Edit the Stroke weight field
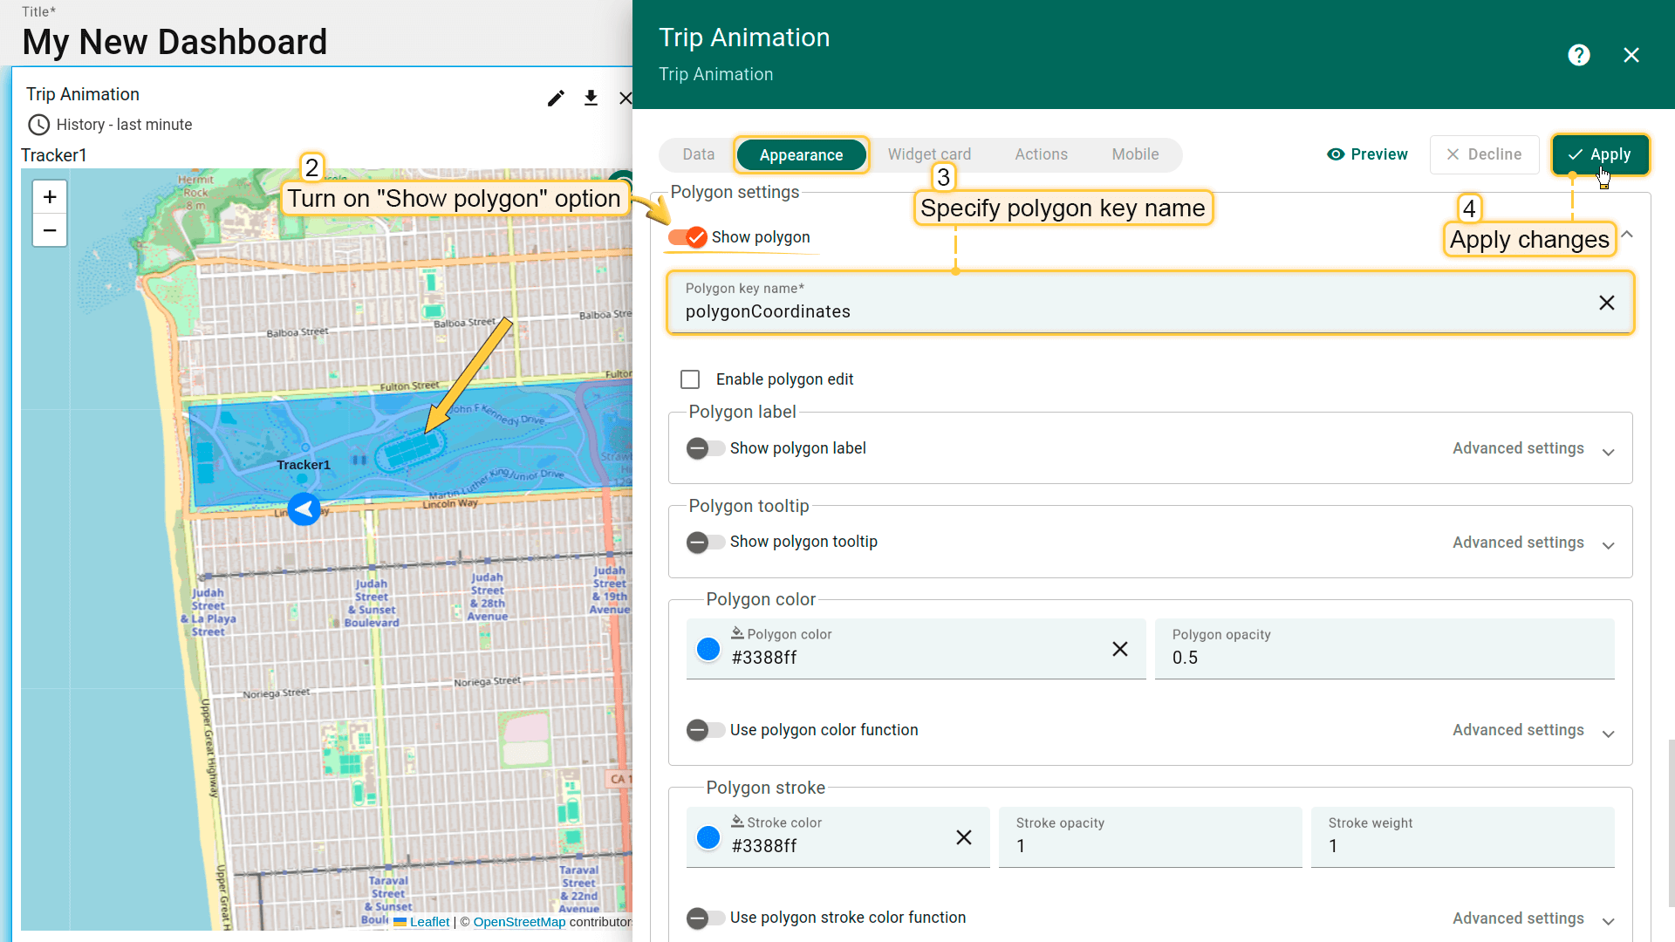The width and height of the screenshot is (1675, 942). [x=1462, y=837]
